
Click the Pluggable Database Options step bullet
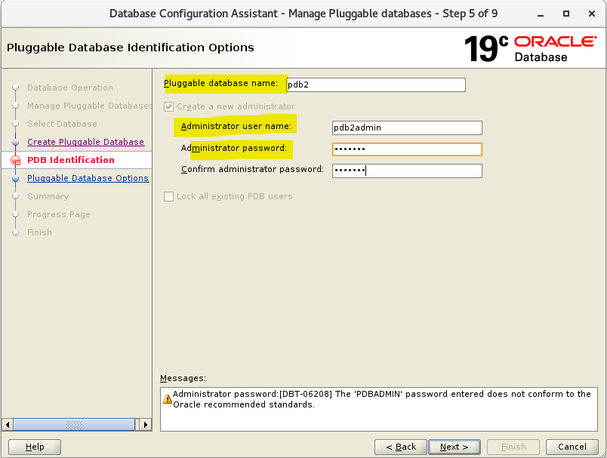pyautogui.click(x=16, y=178)
